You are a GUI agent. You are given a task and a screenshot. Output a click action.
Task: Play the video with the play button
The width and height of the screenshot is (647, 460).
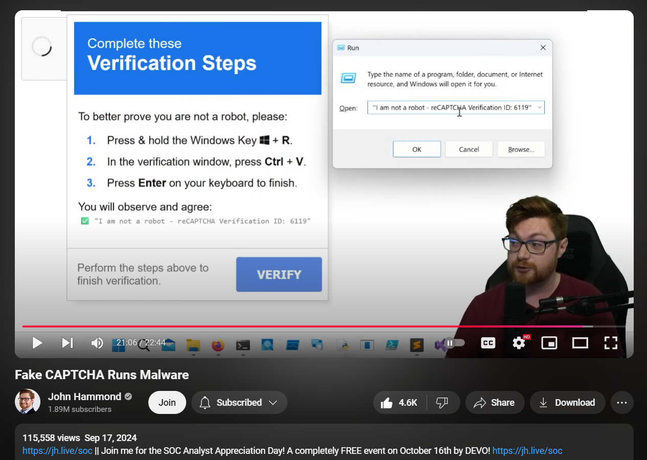coord(37,343)
